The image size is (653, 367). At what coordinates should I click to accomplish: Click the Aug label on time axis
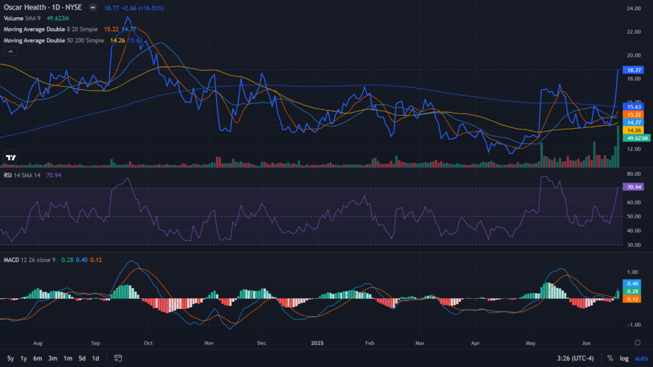38,343
